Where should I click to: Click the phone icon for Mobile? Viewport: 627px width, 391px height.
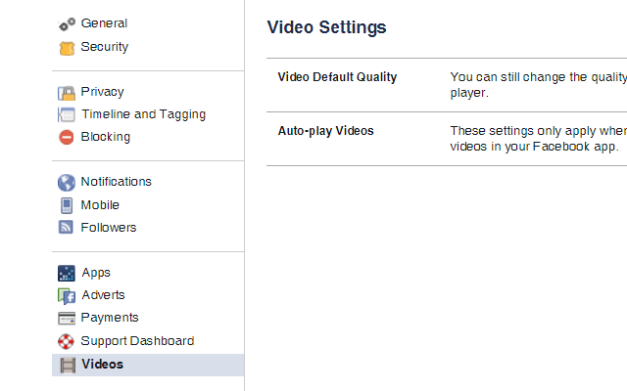coord(67,205)
